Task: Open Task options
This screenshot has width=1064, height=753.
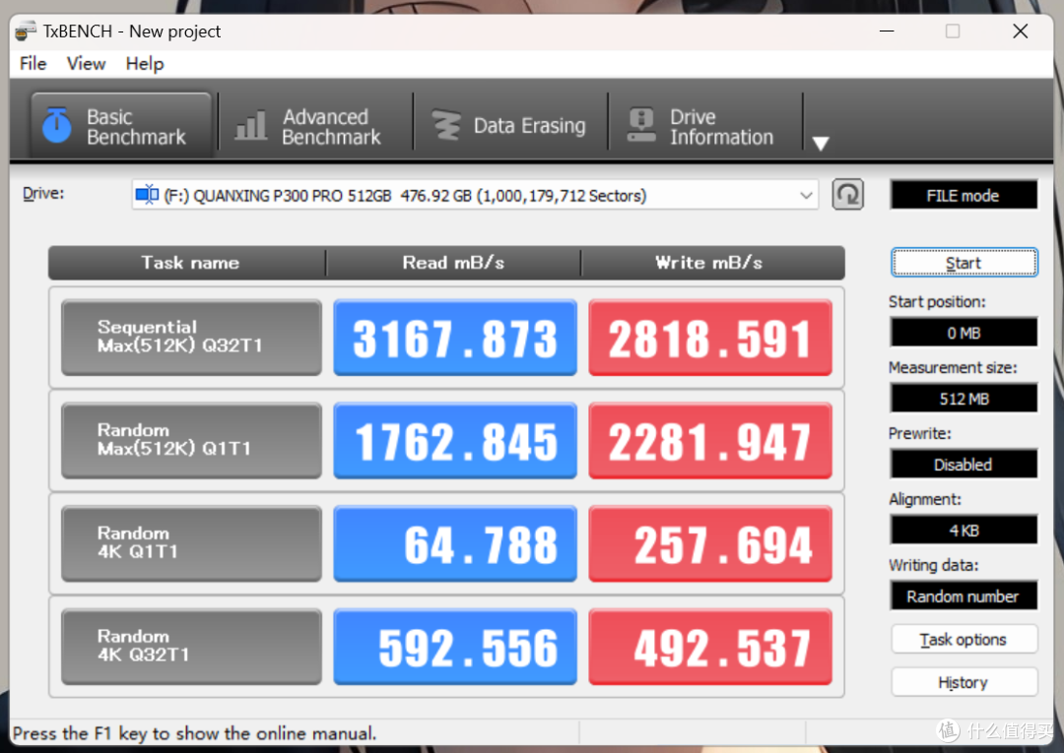Action: (964, 639)
